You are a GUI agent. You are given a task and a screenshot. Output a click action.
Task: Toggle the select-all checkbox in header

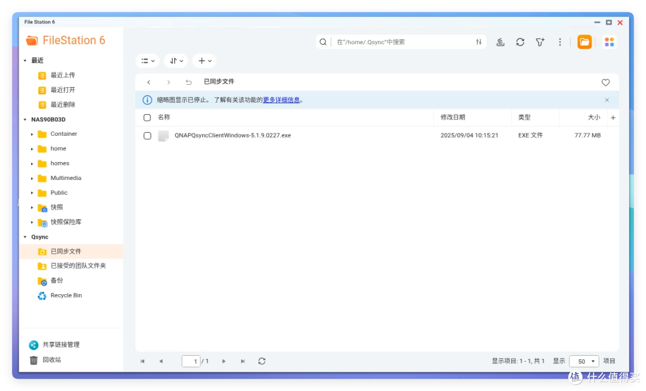click(x=147, y=118)
